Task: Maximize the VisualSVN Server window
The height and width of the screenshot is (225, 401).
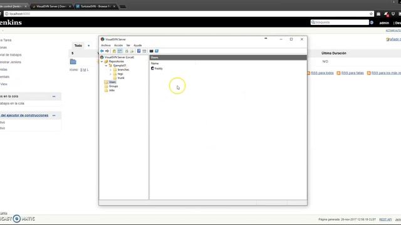Action: 291,39
